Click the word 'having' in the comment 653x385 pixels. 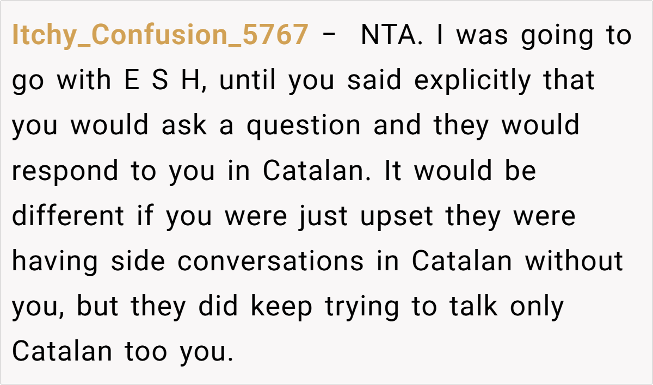click(55, 261)
